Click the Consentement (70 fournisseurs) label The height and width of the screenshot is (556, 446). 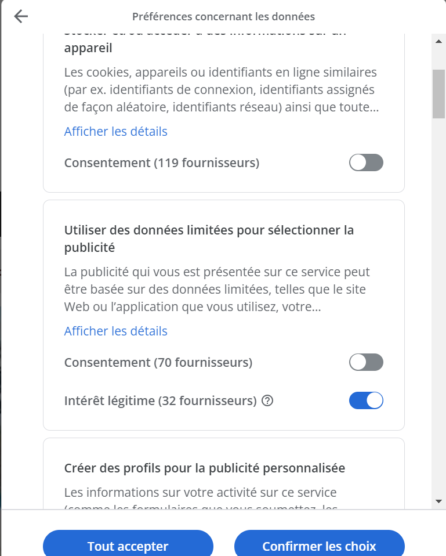tap(158, 362)
